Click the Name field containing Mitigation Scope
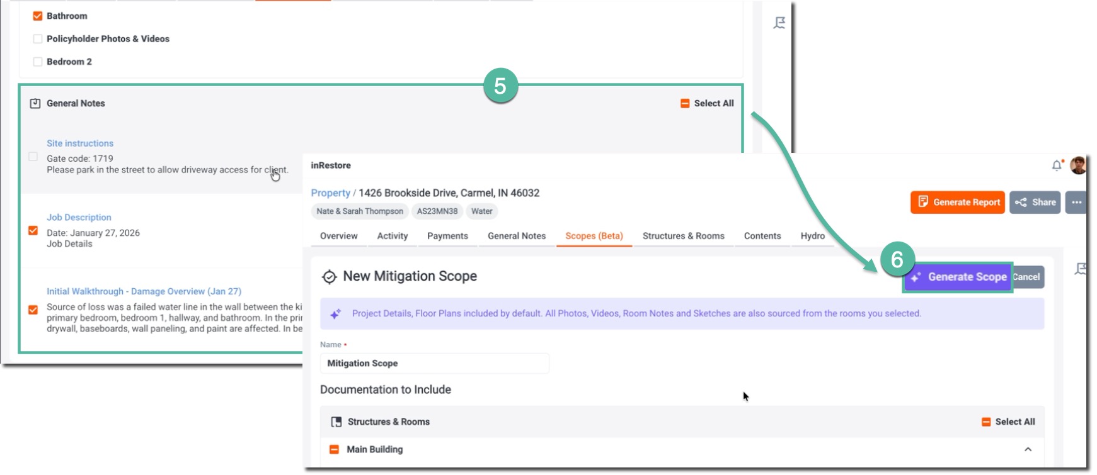This screenshot has height=475, width=1097. (434, 364)
